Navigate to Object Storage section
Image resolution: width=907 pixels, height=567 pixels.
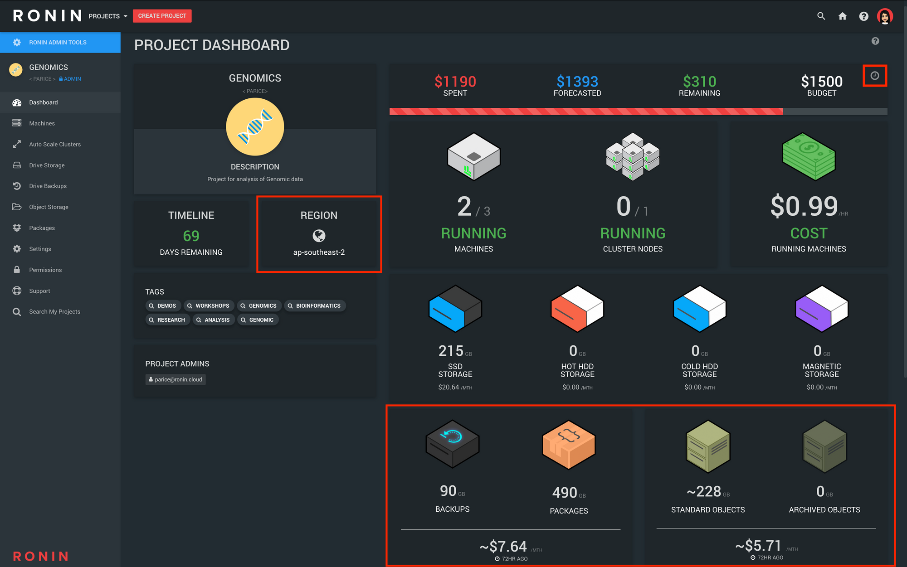coord(49,207)
